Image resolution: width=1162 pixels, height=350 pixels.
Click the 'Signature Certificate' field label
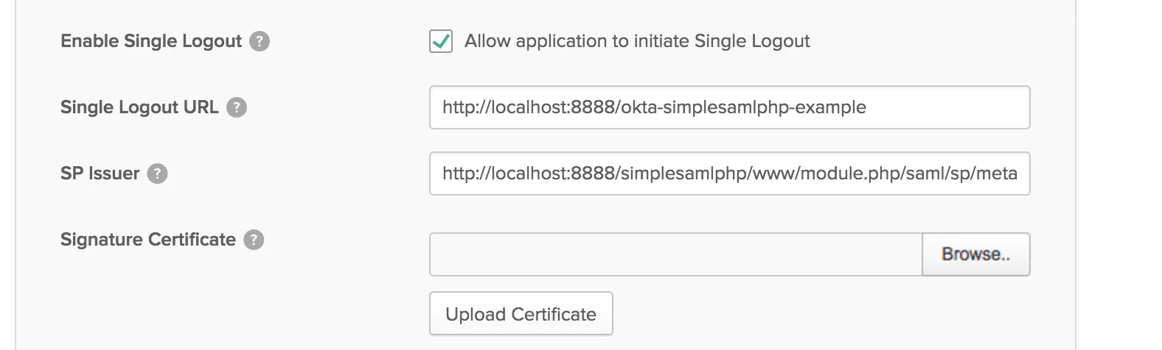[148, 240]
